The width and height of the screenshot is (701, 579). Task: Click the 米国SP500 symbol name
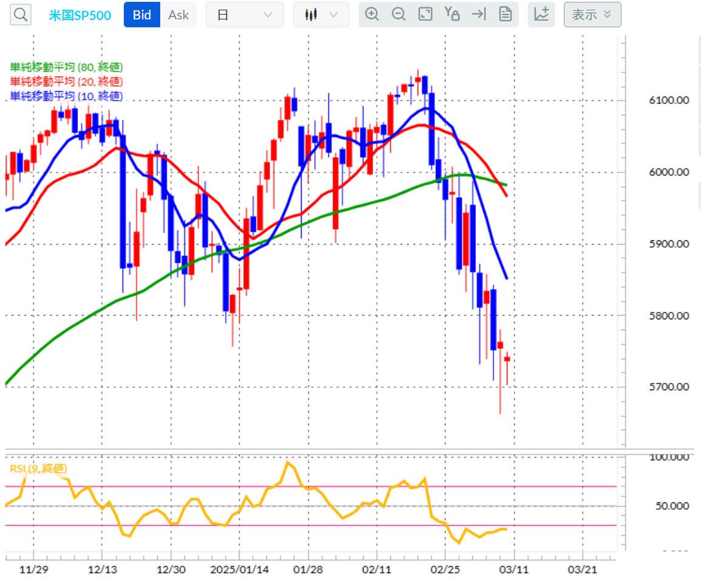point(80,15)
